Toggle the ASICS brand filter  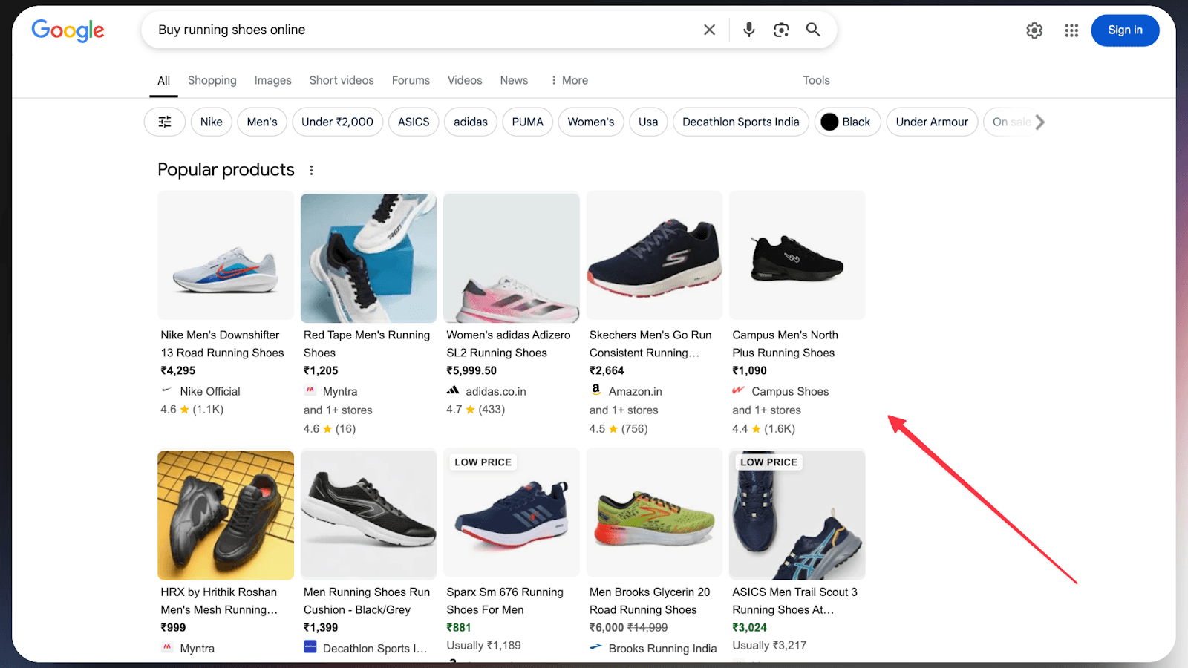pyautogui.click(x=414, y=122)
